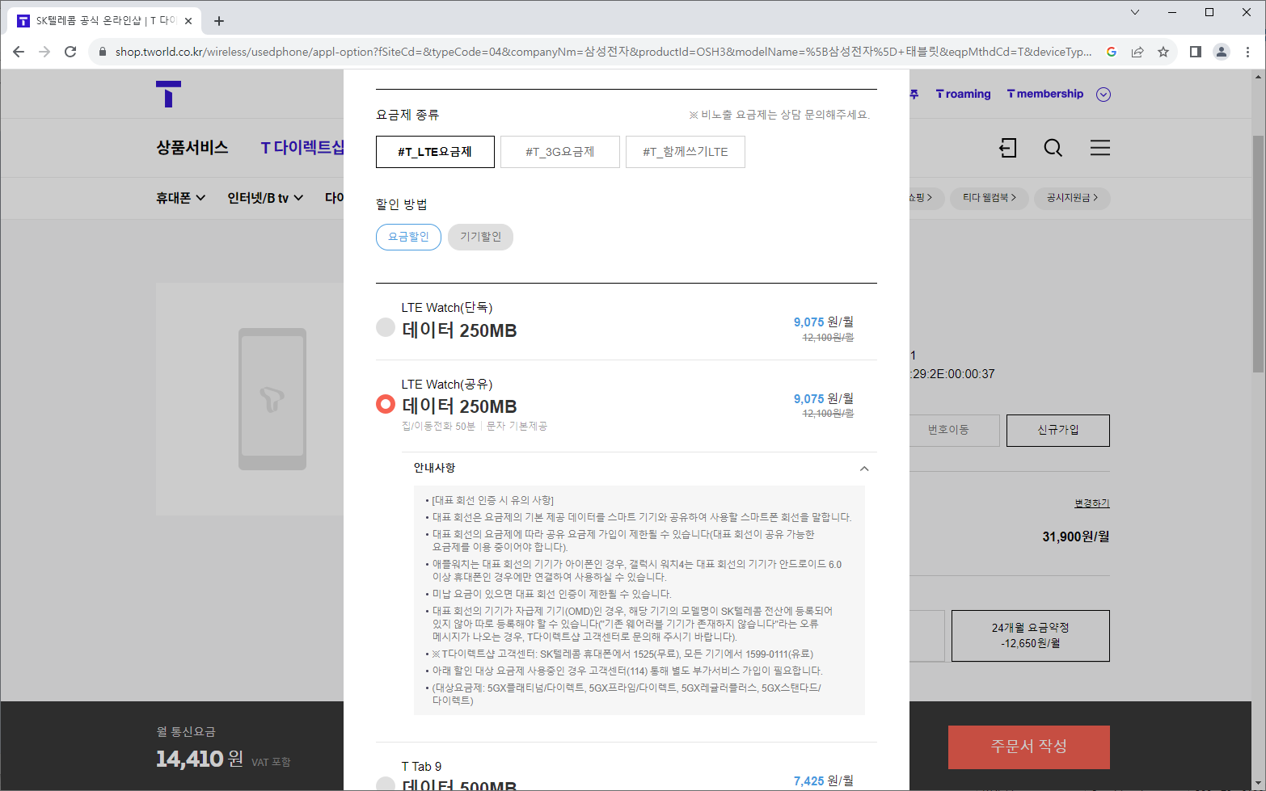This screenshot has height=791, width=1266.
Task: Click the 번호이동 button
Action: (x=955, y=431)
